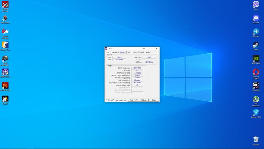This screenshot has width=264, height=149.
Task: Click the Close button in CPU-Z footer
Action: (x=154, y=100)
